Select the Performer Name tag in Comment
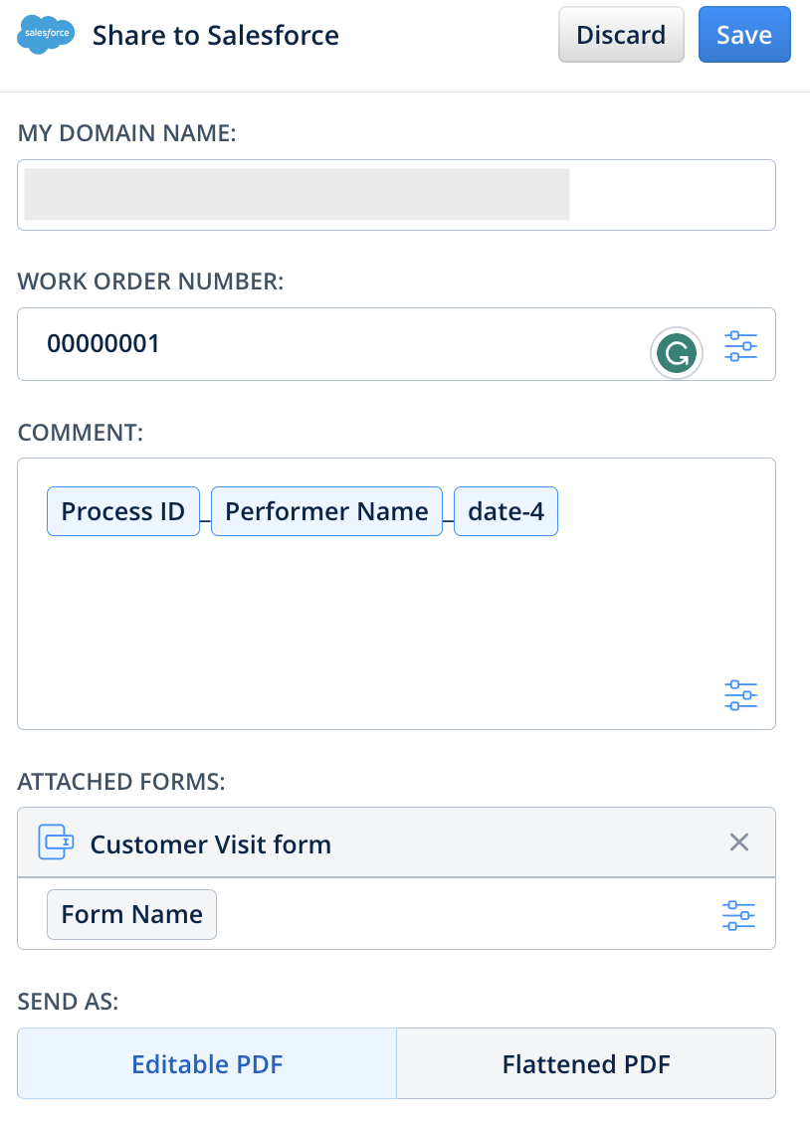Viewport: 810px width, 1122px height. tap(326, 511)
